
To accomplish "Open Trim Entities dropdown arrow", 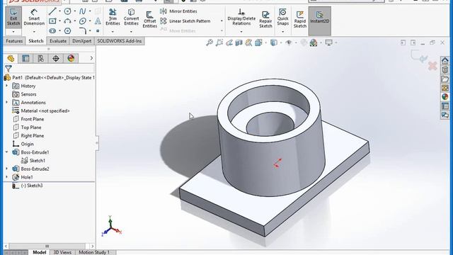I will tap(113, 31).
